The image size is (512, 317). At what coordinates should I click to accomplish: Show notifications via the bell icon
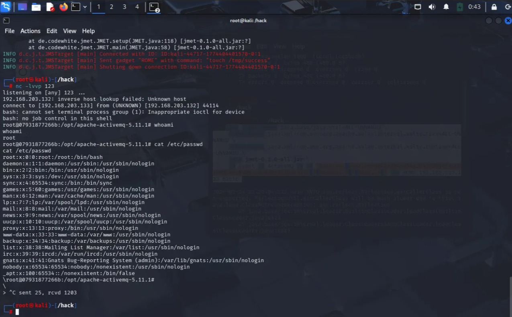pyautogui.click(x=446, y=7)
